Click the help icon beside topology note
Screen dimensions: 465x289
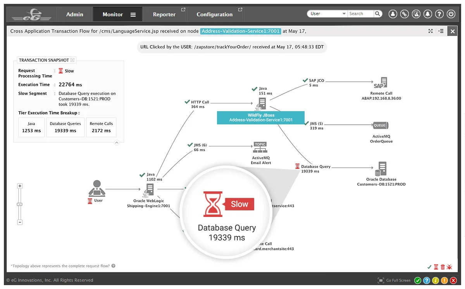[x=113, y=266]
